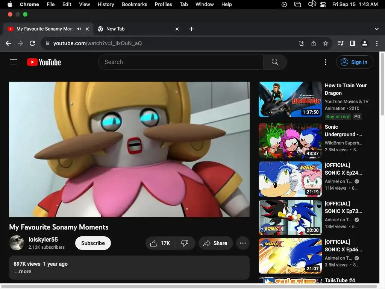The width and height of the screenshot is (385, 289).
Task: Dislike the video with thumbs down
Action: pyautogui.click(x=185, y=243)
